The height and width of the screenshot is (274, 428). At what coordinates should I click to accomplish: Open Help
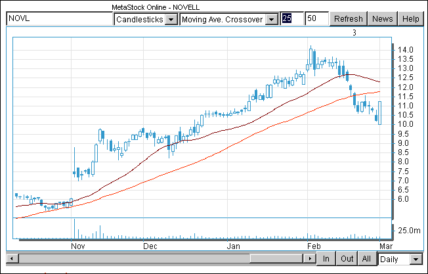411,19
